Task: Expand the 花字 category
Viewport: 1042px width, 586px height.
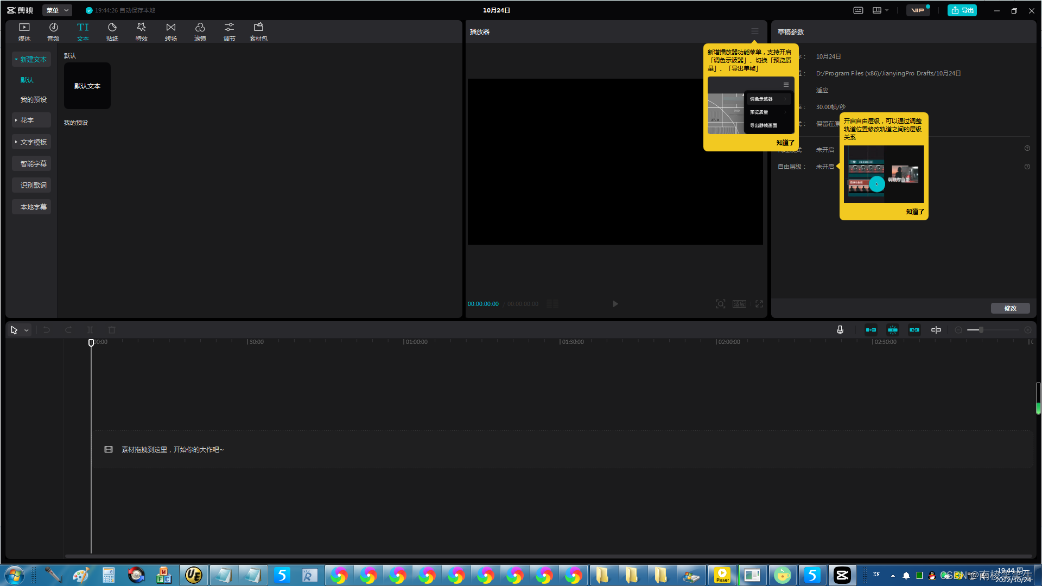Action: tap(31, 120)
